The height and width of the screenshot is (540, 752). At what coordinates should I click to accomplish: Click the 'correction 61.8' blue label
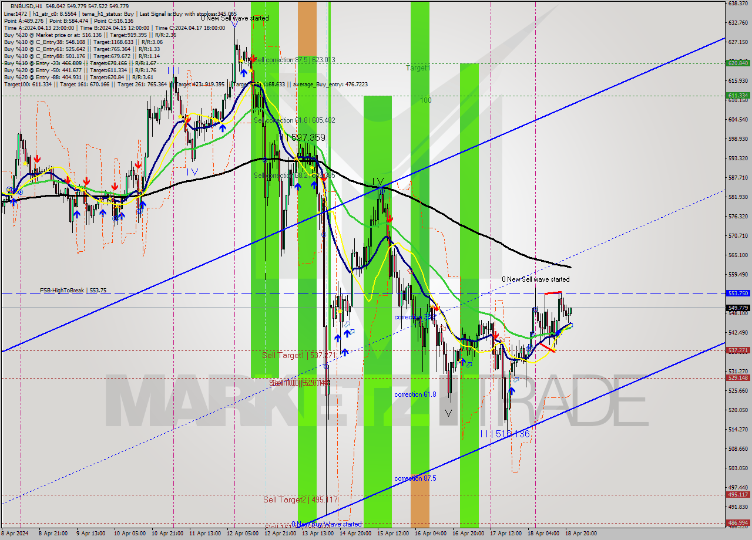pos(415,394)
